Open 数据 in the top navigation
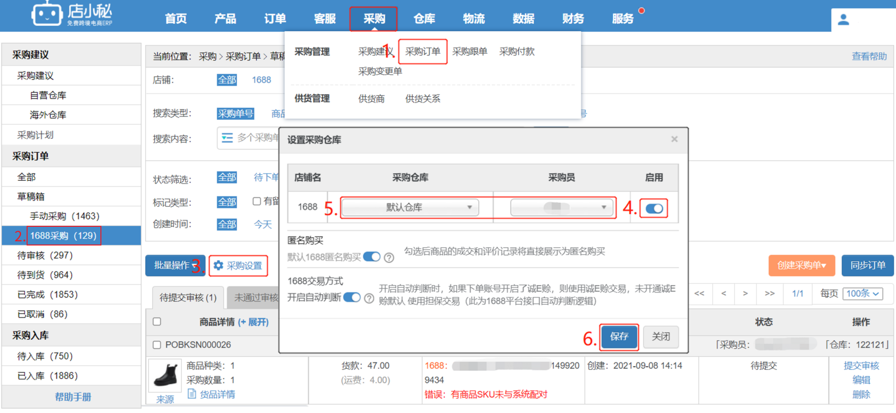The width and height of the screenshot is (896, 413). [523, 19]
